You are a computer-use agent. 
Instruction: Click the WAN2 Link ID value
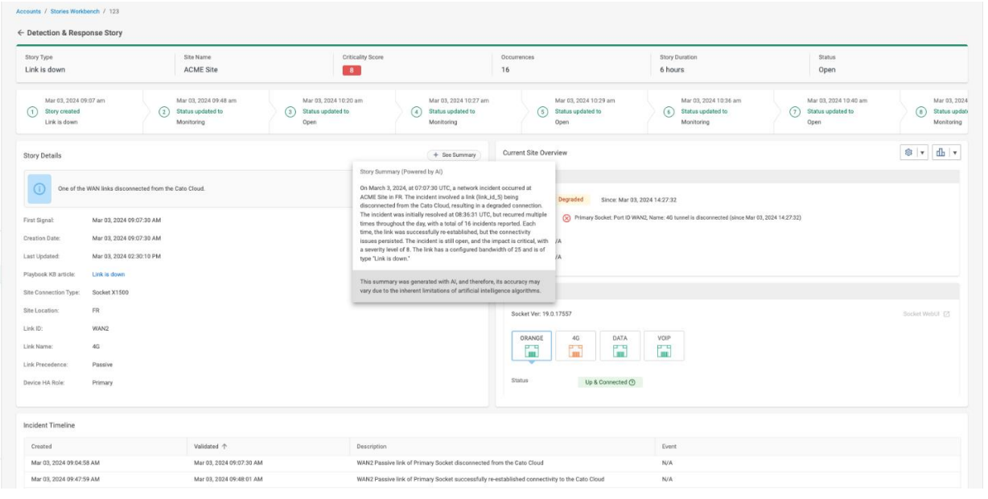coord(101,328)
